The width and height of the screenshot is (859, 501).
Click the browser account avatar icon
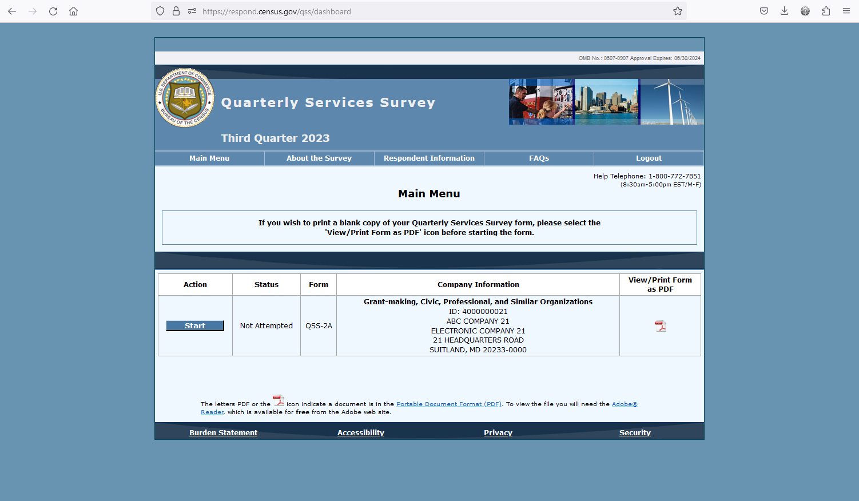(805, 11)
